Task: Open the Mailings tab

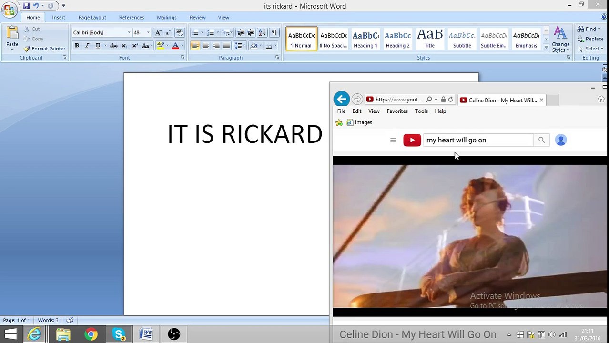Action: (167, 17)
